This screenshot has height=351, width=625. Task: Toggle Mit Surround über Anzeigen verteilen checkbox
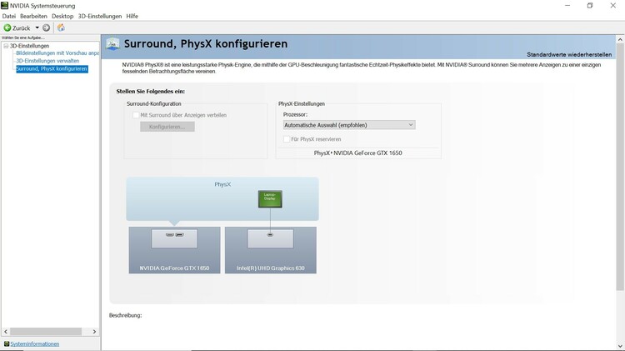point(136,115)
